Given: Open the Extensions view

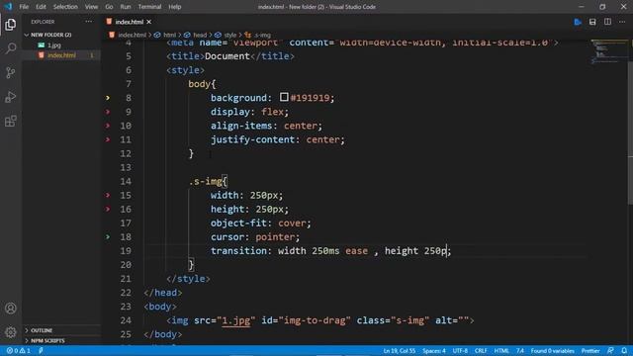Looking at the screenshot, I should tap(11, 121).
